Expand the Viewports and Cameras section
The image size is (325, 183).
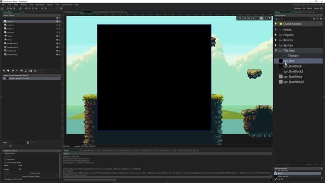tap(4, 179)
